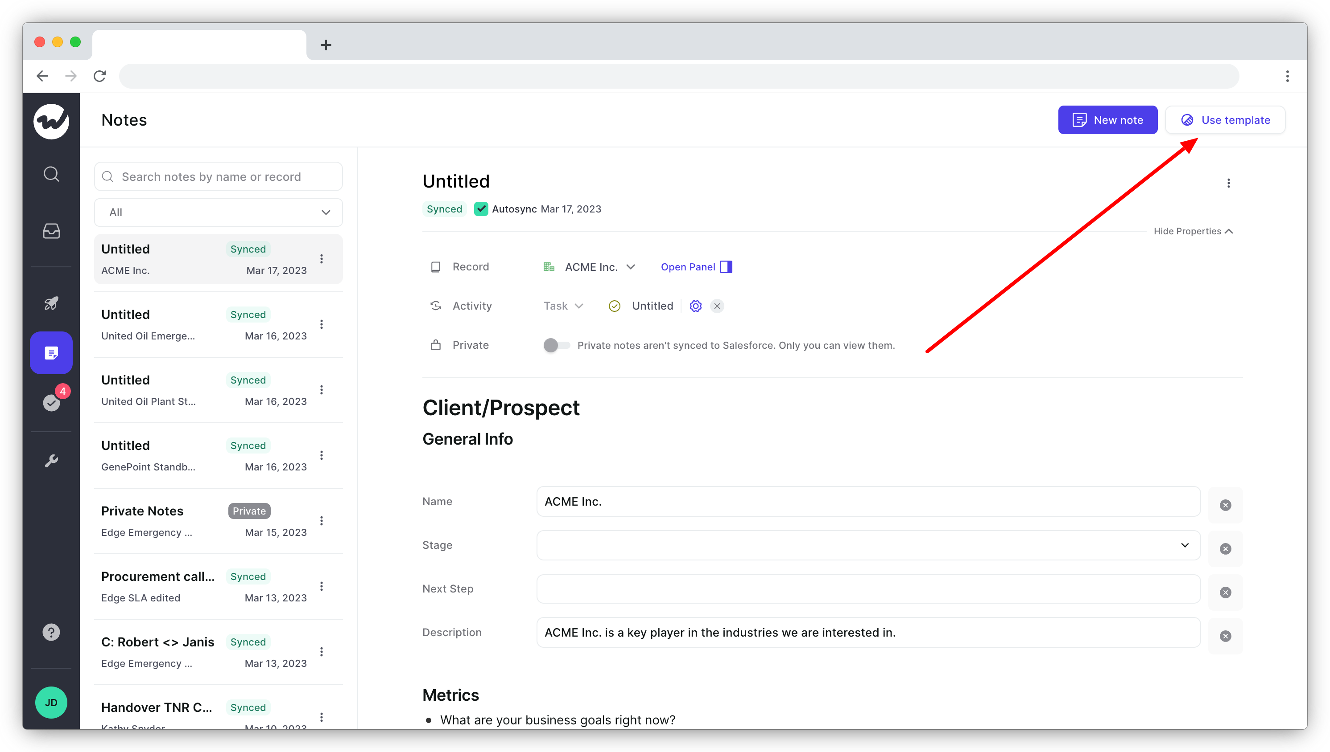1330x752 pixels.
Task: Click the Search notes input field
Action: click(218, 176)
